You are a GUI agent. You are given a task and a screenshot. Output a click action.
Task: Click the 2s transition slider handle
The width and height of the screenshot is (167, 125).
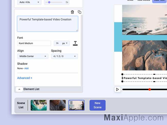(49, 2)
